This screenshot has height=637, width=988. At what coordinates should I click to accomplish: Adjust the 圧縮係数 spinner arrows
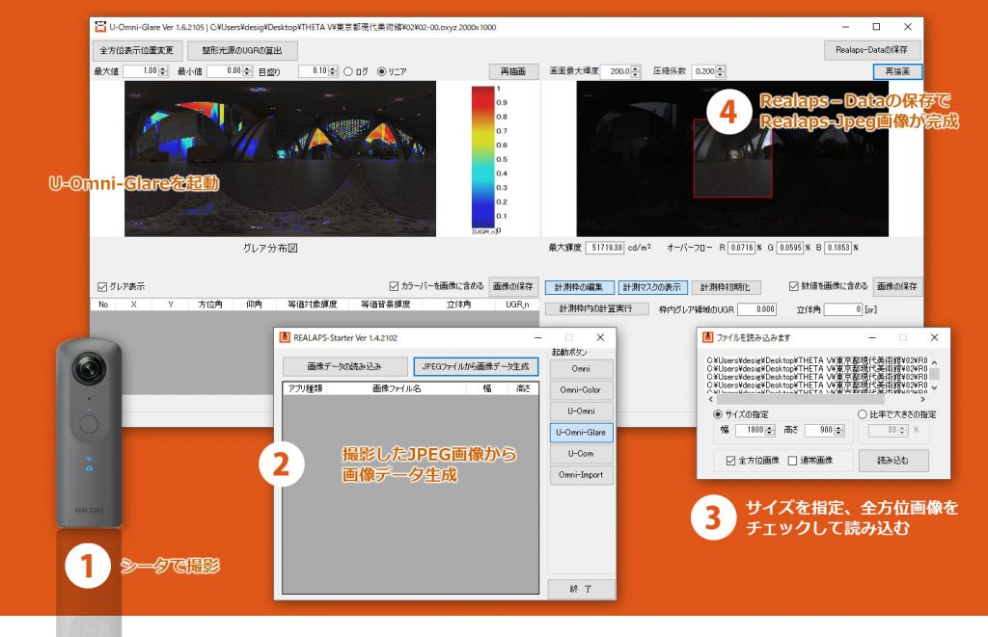[x=720, y=71]
